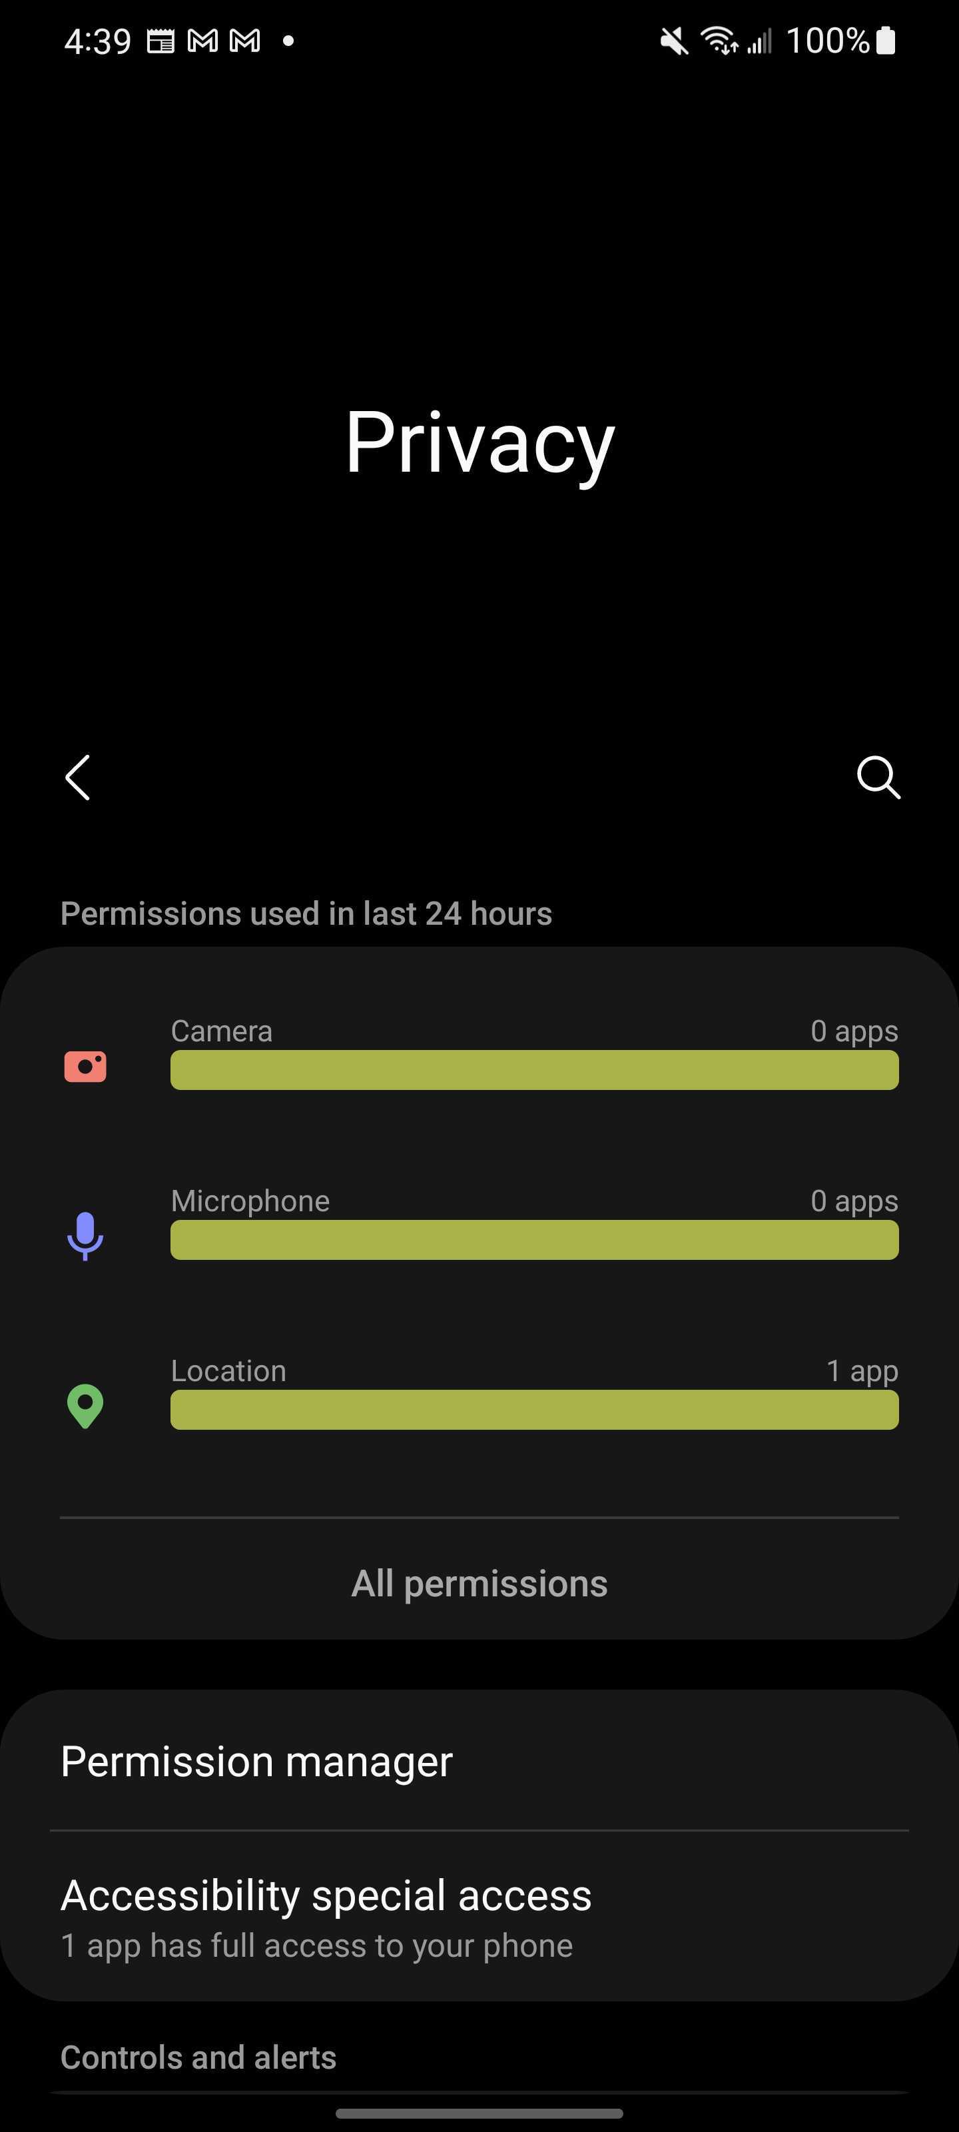Tap the calendar icon in status bar
Viewport: 959px width, 2132px height.
[160, 41]
